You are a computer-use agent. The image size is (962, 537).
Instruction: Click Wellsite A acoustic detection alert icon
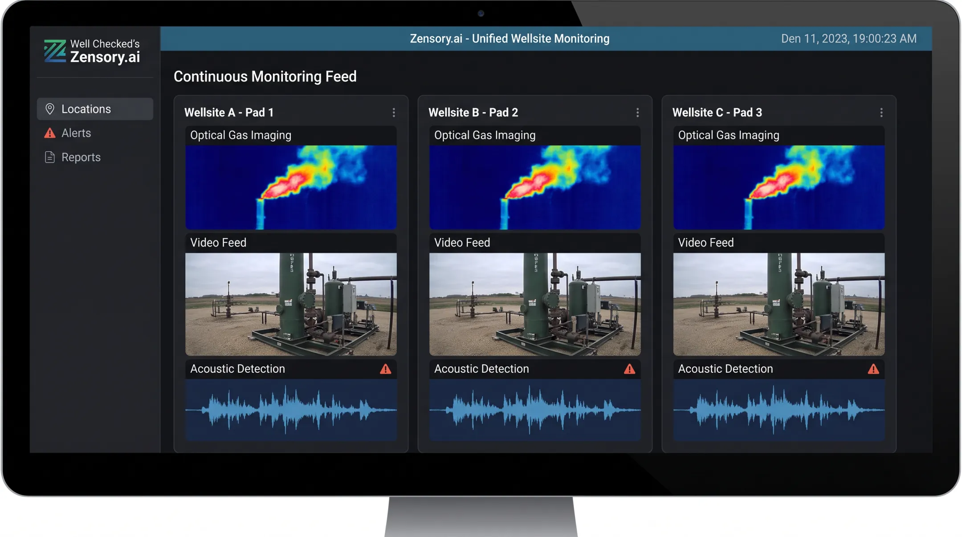coord(386,369)
